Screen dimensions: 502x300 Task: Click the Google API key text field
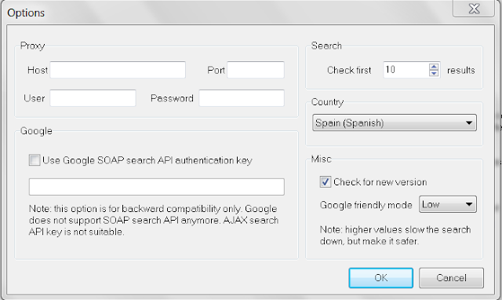157,187
